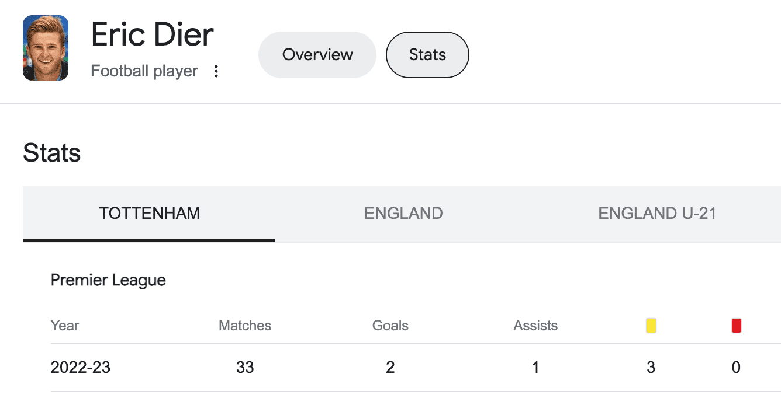Click the red card column icon

point(736,326)
